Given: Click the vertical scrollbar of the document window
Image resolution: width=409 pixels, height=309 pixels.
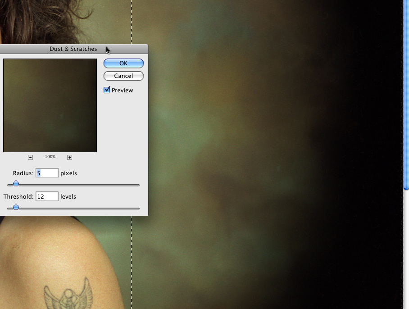Looking at the screenshot, I should tap(406, 95).
